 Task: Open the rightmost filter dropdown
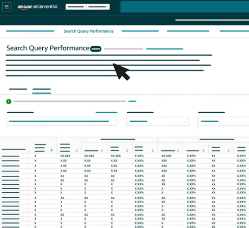pyautogui.click(x=223, y=121)
